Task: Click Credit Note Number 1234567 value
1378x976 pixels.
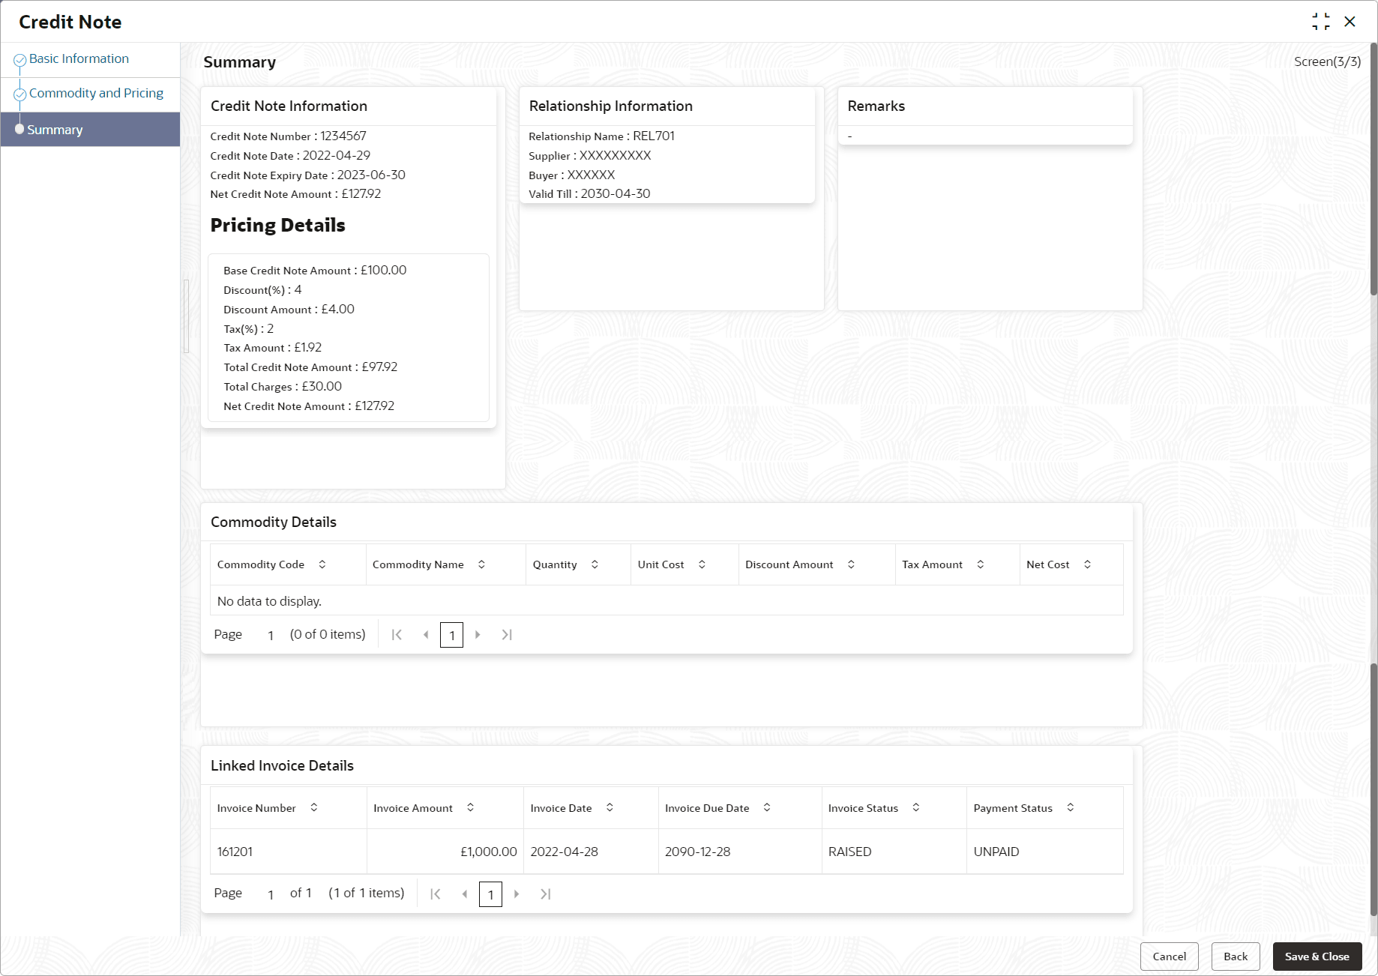Action: point(343,136)
